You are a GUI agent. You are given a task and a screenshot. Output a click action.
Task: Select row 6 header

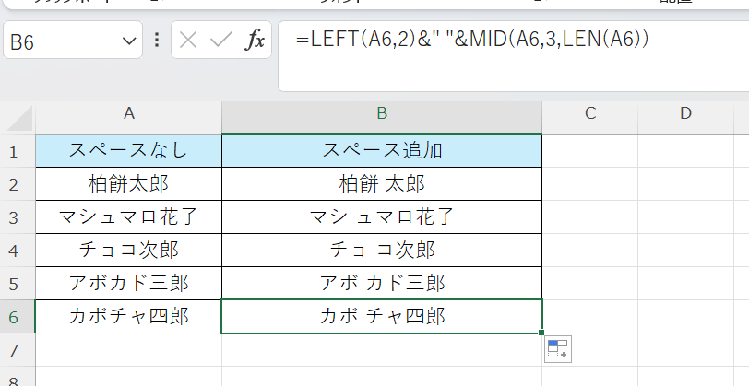click(x=14, y=317)
